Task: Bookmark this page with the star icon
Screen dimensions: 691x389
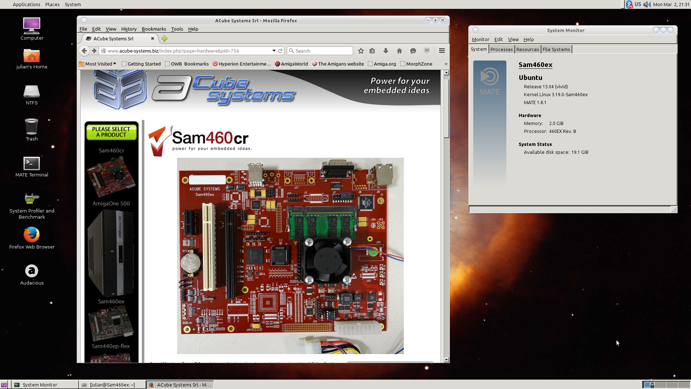Action: point(361,51)
